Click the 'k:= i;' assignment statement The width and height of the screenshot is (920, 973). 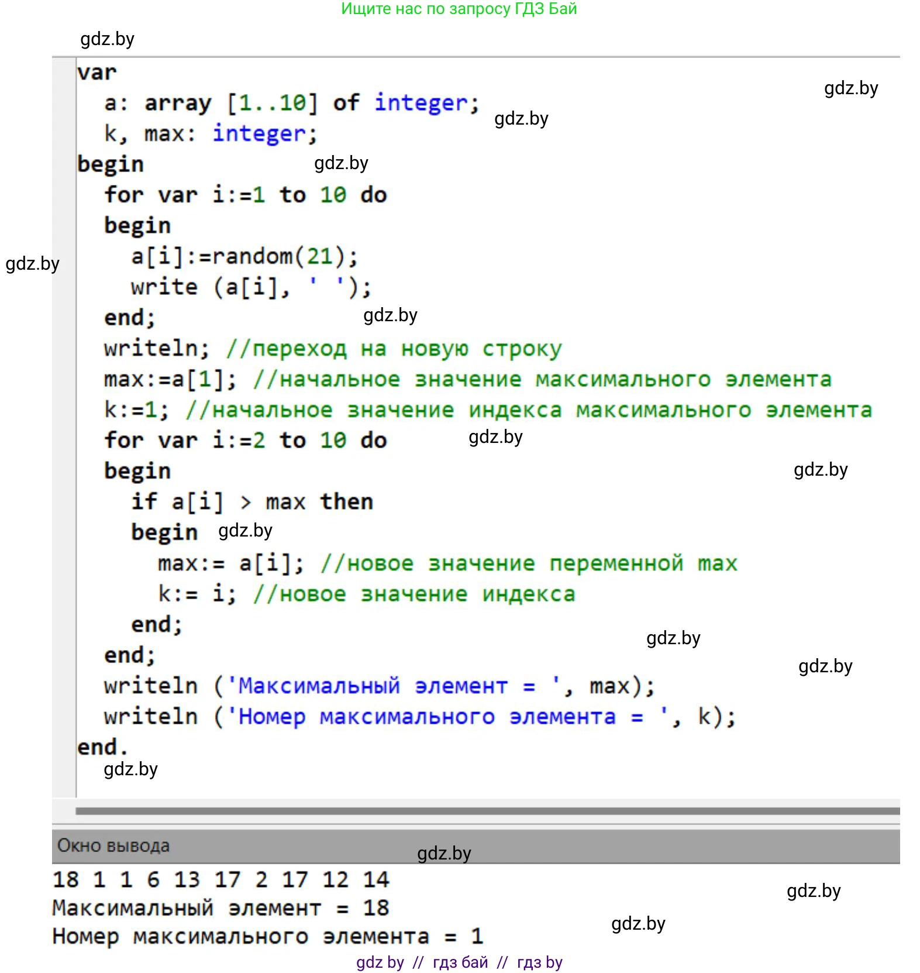[197, 594]
